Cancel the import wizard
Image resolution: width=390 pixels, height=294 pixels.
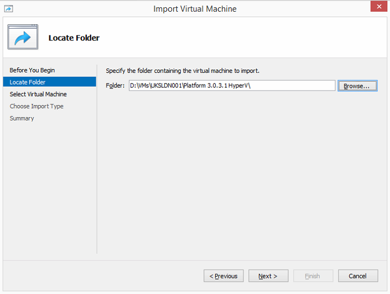[357, 276]
